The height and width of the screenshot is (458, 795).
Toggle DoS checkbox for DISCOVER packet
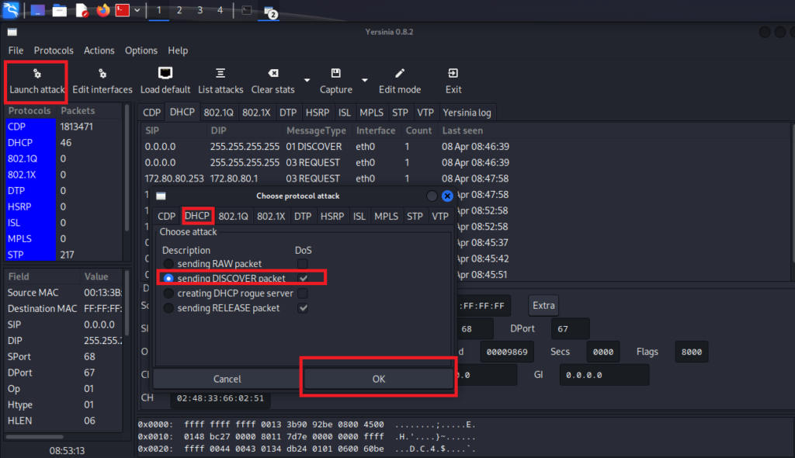303,279
